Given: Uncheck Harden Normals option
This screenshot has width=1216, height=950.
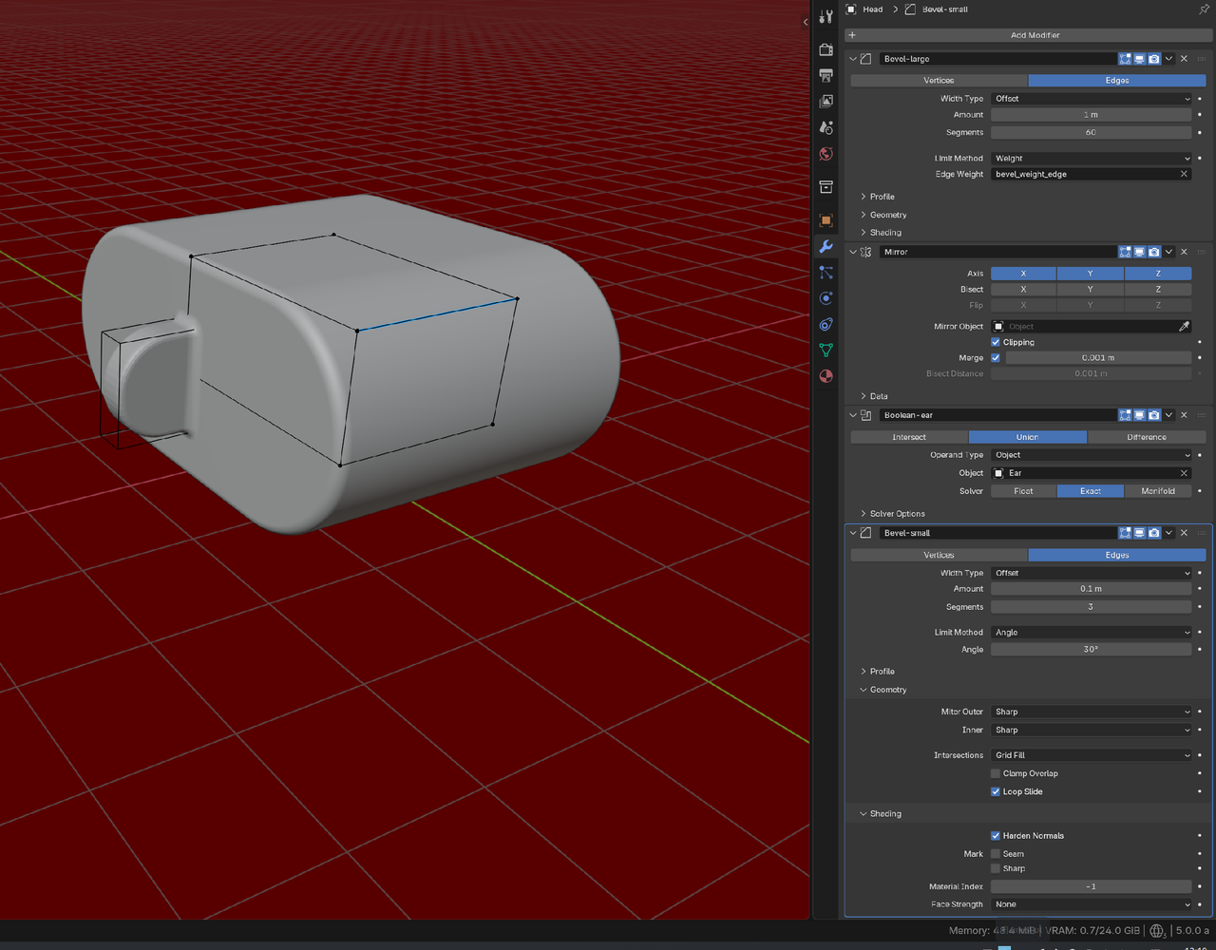Looking at the screenshot, I should 996,836.
